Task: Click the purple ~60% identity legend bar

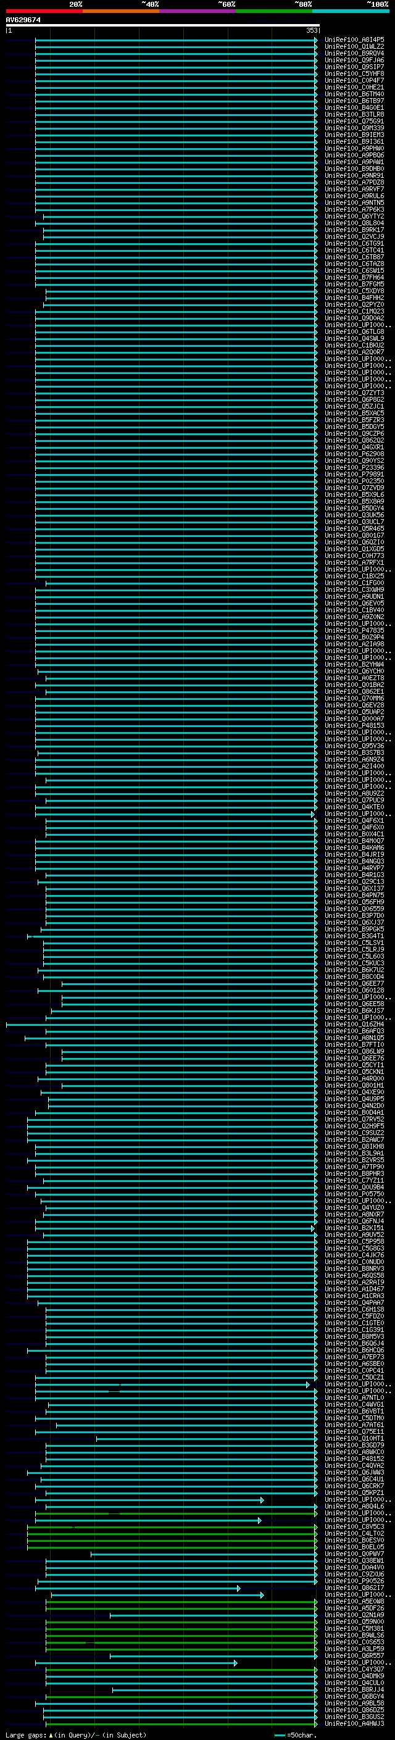Action: (198, 11)
